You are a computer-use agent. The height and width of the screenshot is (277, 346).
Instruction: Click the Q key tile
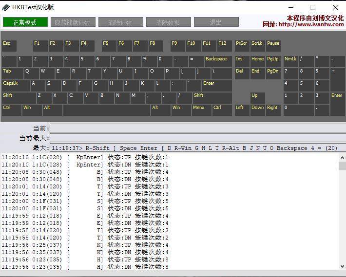32,74
